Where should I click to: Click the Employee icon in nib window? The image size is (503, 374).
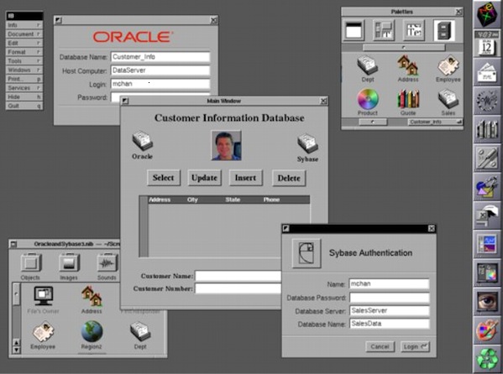[43, 332]
